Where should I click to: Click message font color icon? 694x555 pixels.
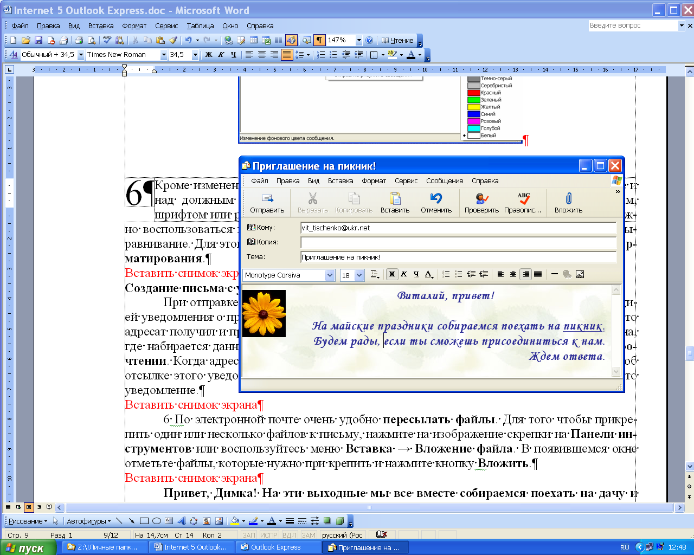click(429, 274)
